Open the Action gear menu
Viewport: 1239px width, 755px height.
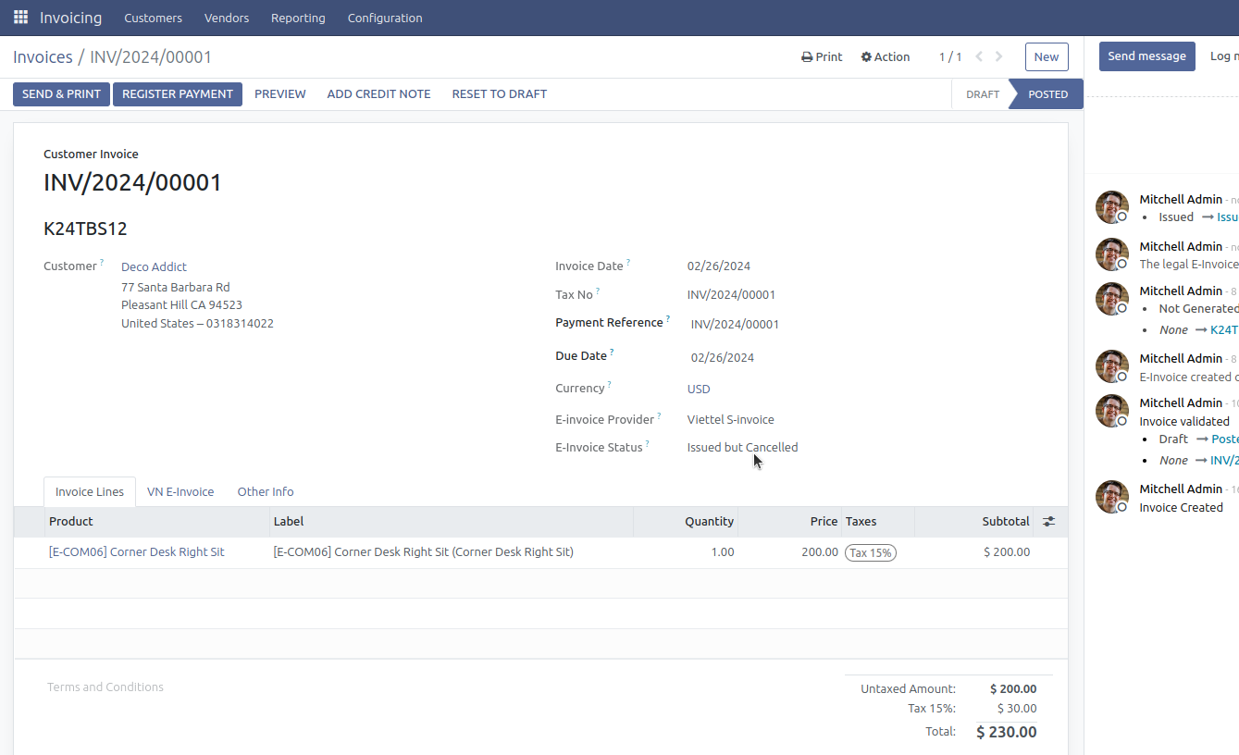click(885, 56)
